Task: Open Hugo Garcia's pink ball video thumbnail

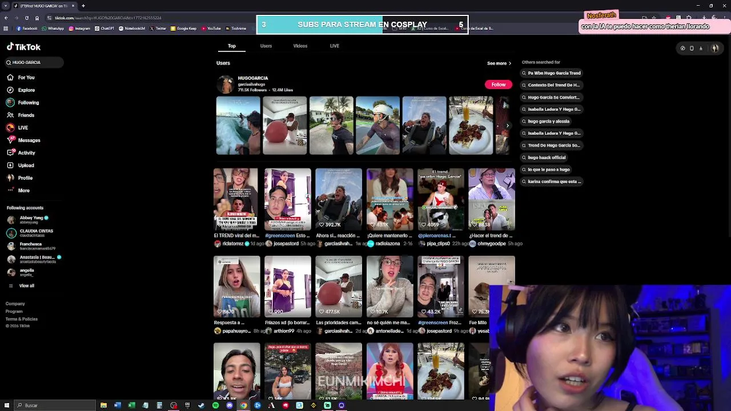Action: point(284,126)
